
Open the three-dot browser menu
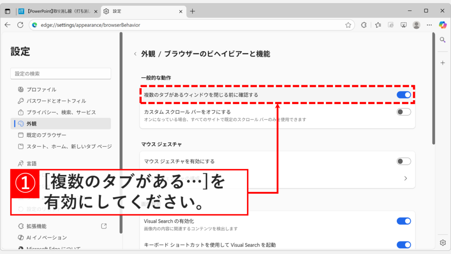coord(429,25)
